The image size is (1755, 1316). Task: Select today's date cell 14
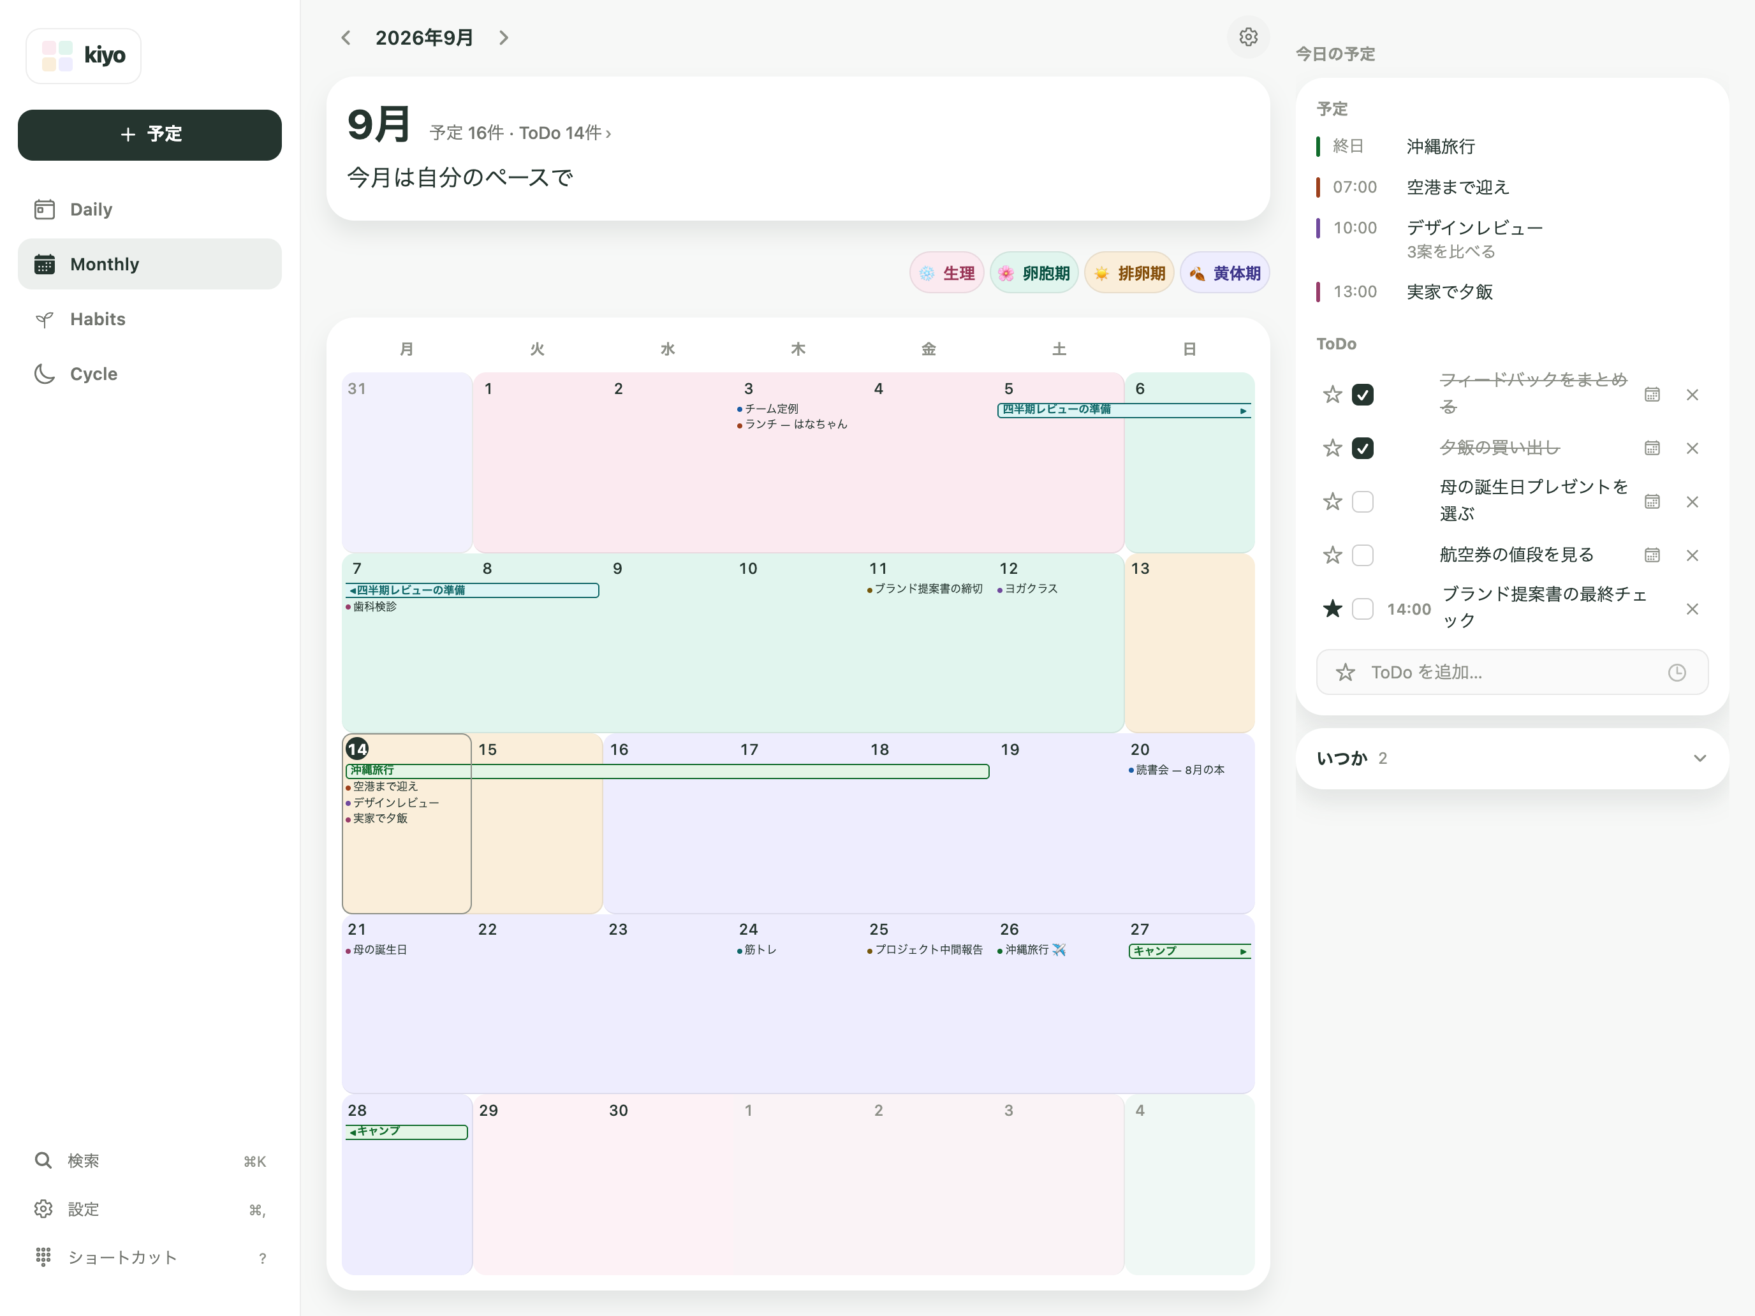click(407, 823)
